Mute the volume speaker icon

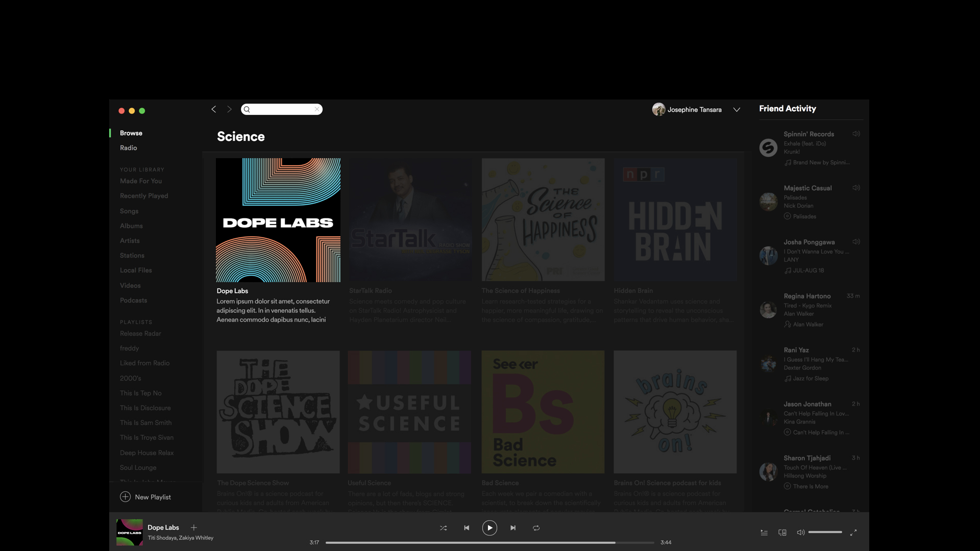[x=801, y=533]
